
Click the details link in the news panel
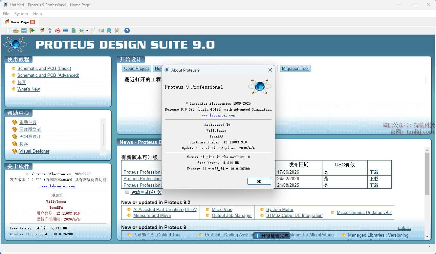(x=404, y=227)
